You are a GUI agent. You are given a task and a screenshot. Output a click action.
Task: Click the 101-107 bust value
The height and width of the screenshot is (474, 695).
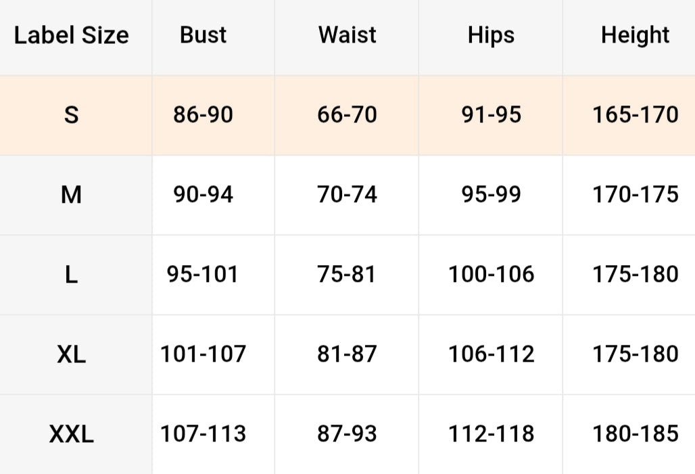[203, 354]
